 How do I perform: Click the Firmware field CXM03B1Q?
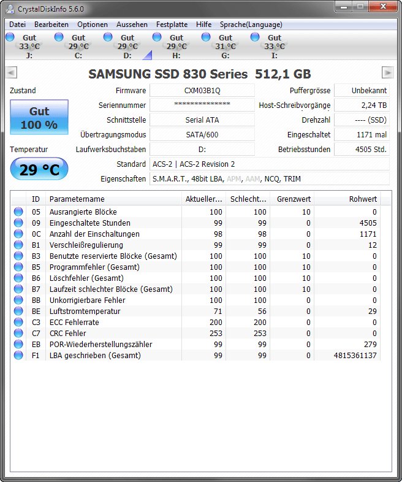click(x=202, y=90)
